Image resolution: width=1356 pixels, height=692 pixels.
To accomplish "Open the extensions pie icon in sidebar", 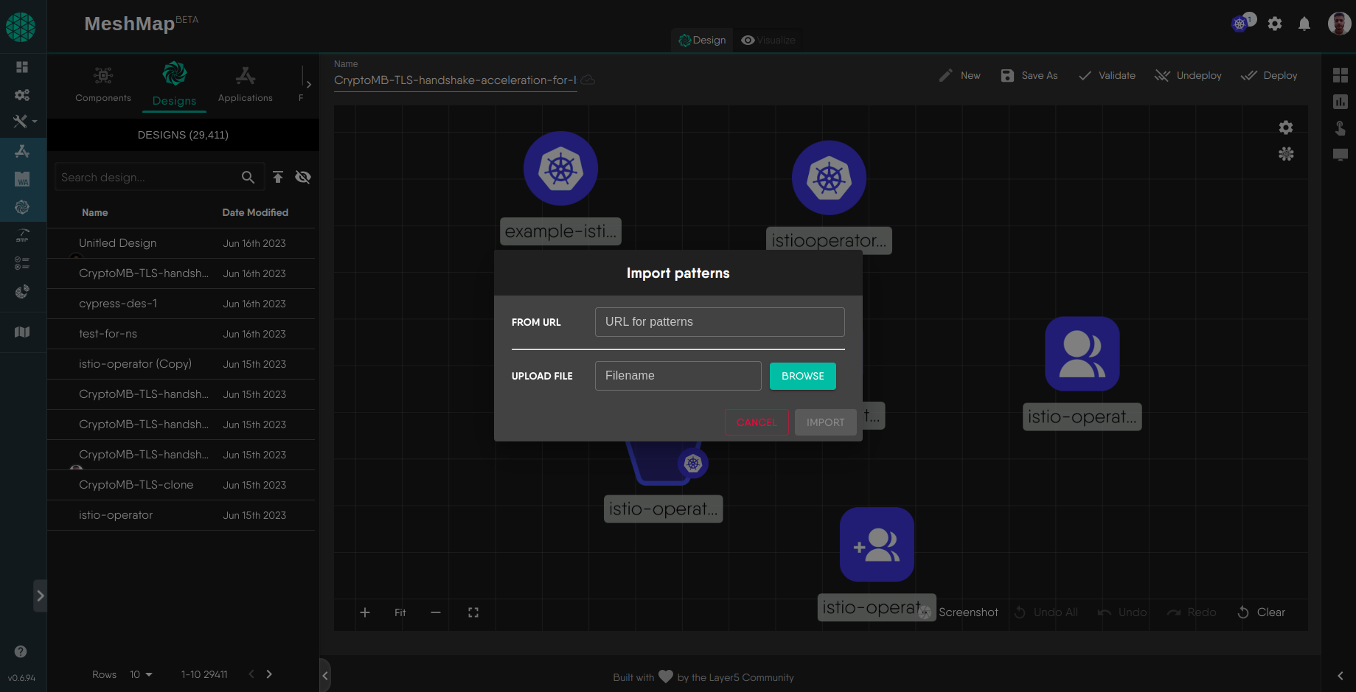I will 22,291.
